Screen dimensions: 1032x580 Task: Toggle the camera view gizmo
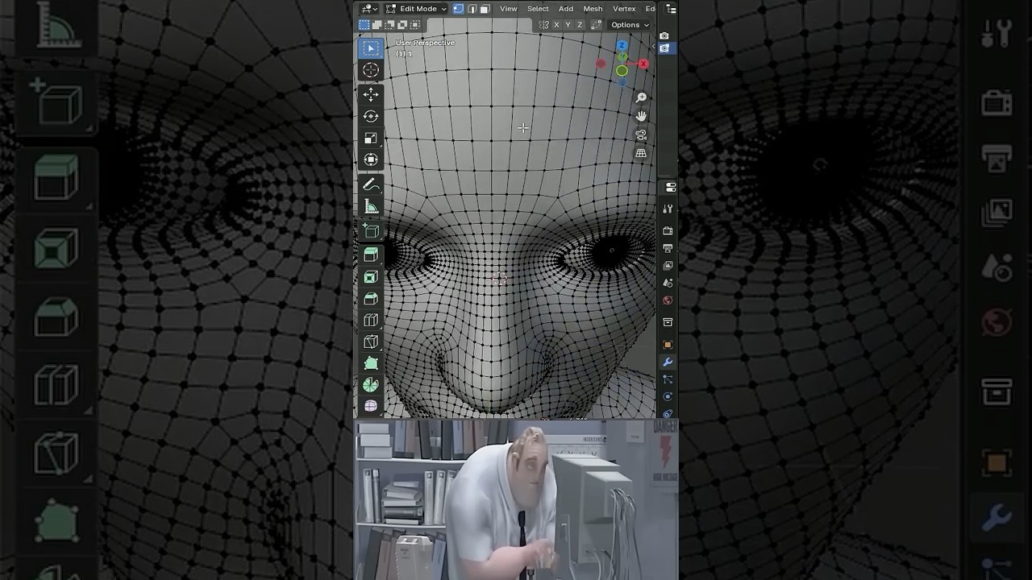641,135
